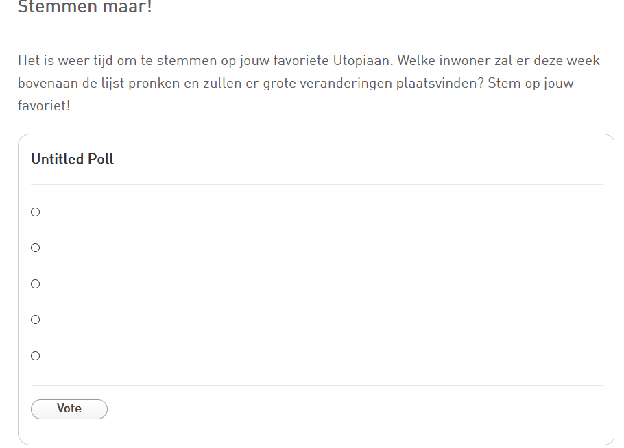Click the "Untitled Poll" title
624x448 pixels.
(x=73, y=159)
